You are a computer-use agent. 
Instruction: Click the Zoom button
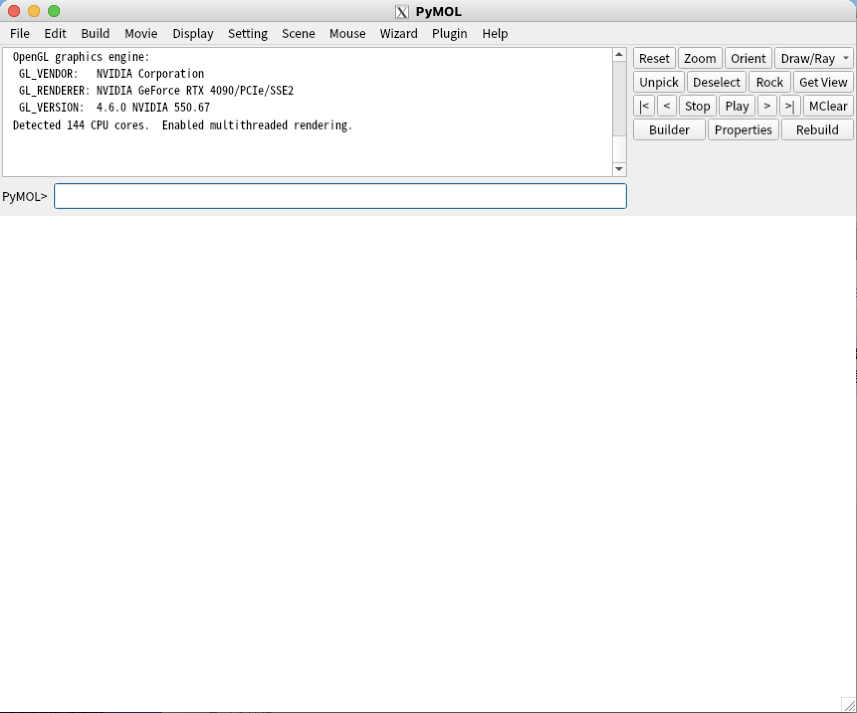pyautogui.click(x=700, y=58)
